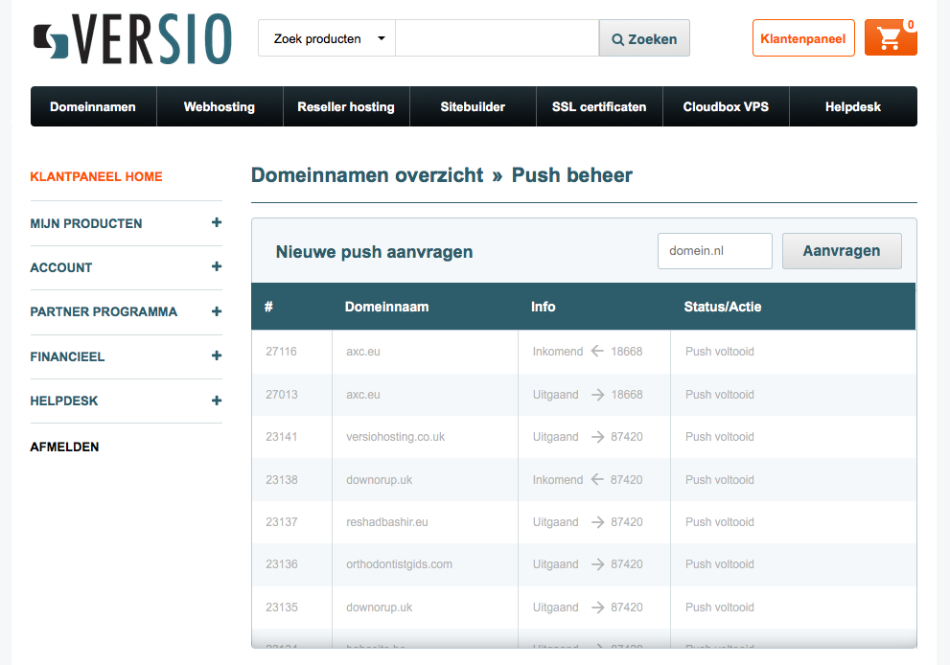Image resolution: width=950 pixels, height=665 pixels.
Task: Click the incoming arrow on row 27116
Action: pos(597,352)
